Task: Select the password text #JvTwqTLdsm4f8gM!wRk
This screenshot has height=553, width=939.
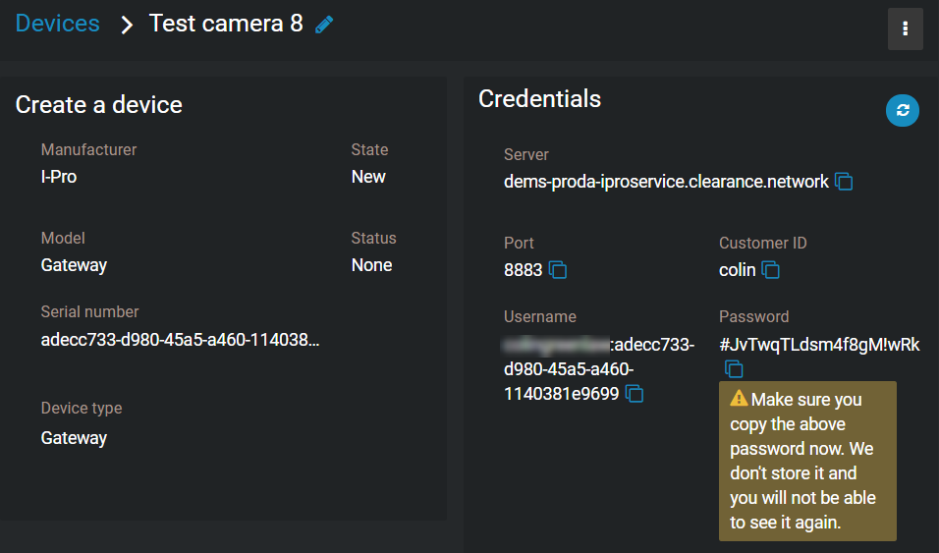Action: click(819, 345)
